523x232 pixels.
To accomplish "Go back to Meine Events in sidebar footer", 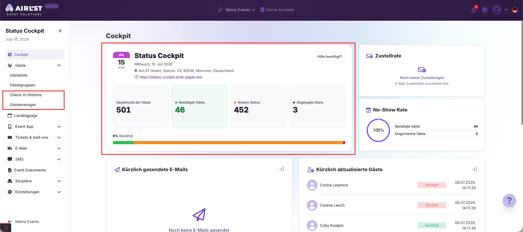I will (24, 222).
